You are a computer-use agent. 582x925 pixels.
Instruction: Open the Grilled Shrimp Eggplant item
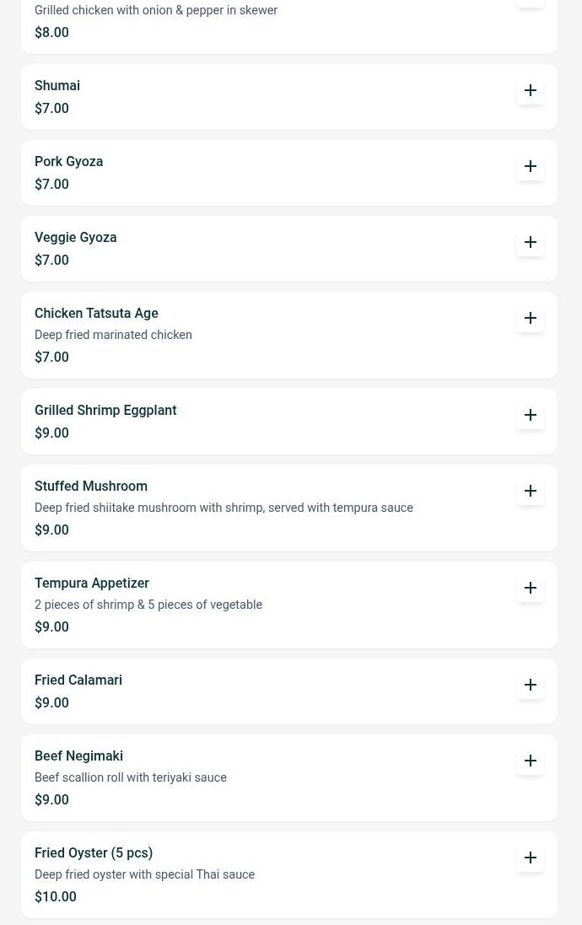(105, 411)
